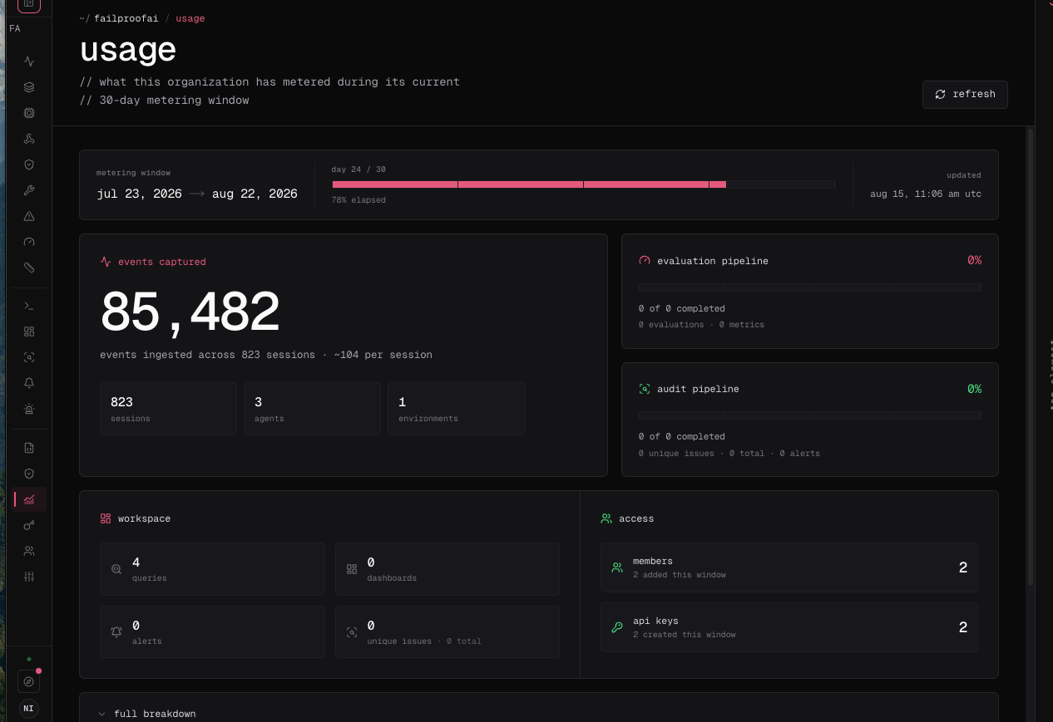
Task: Click '0 evaluations · 0 metrics' text
Action: tap(701, 325)
